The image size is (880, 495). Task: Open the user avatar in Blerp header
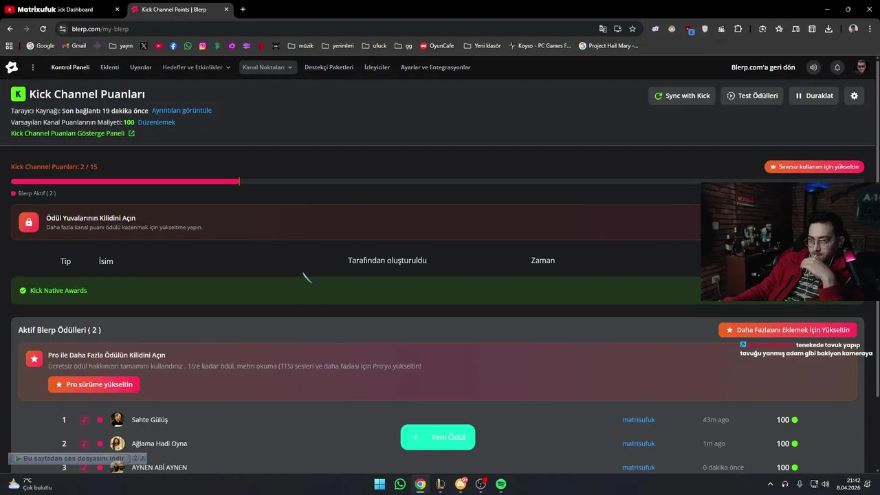click(x=861, y=67)
